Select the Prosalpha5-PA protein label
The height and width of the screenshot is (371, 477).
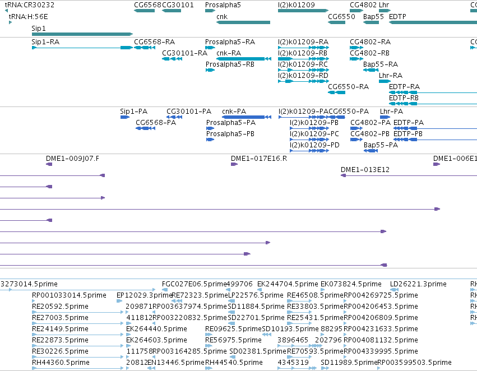[231, 123]
